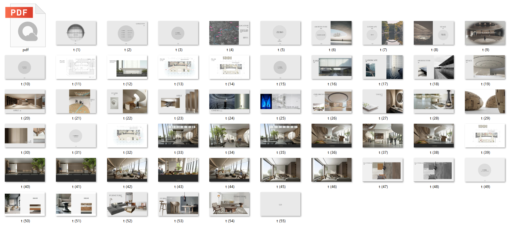Open t (17) landscape water thumbnail
The width and height of the screenshot is (510, 227).
[x=383, y=67]
